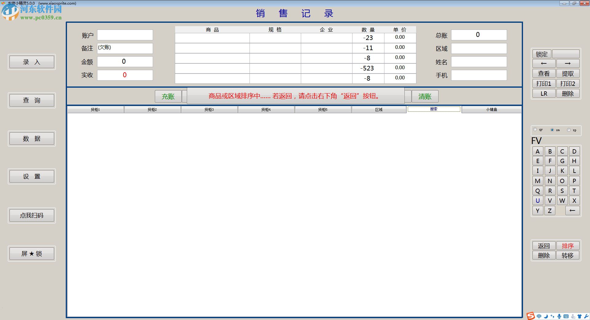Image resolution: width=590 pixels, height=320 pixels.
Task: Click the 手机 input field
Action: point(479,75)
